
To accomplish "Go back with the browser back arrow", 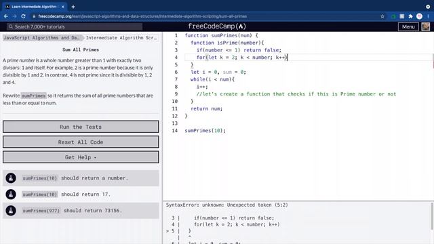I will coord(6,16).
